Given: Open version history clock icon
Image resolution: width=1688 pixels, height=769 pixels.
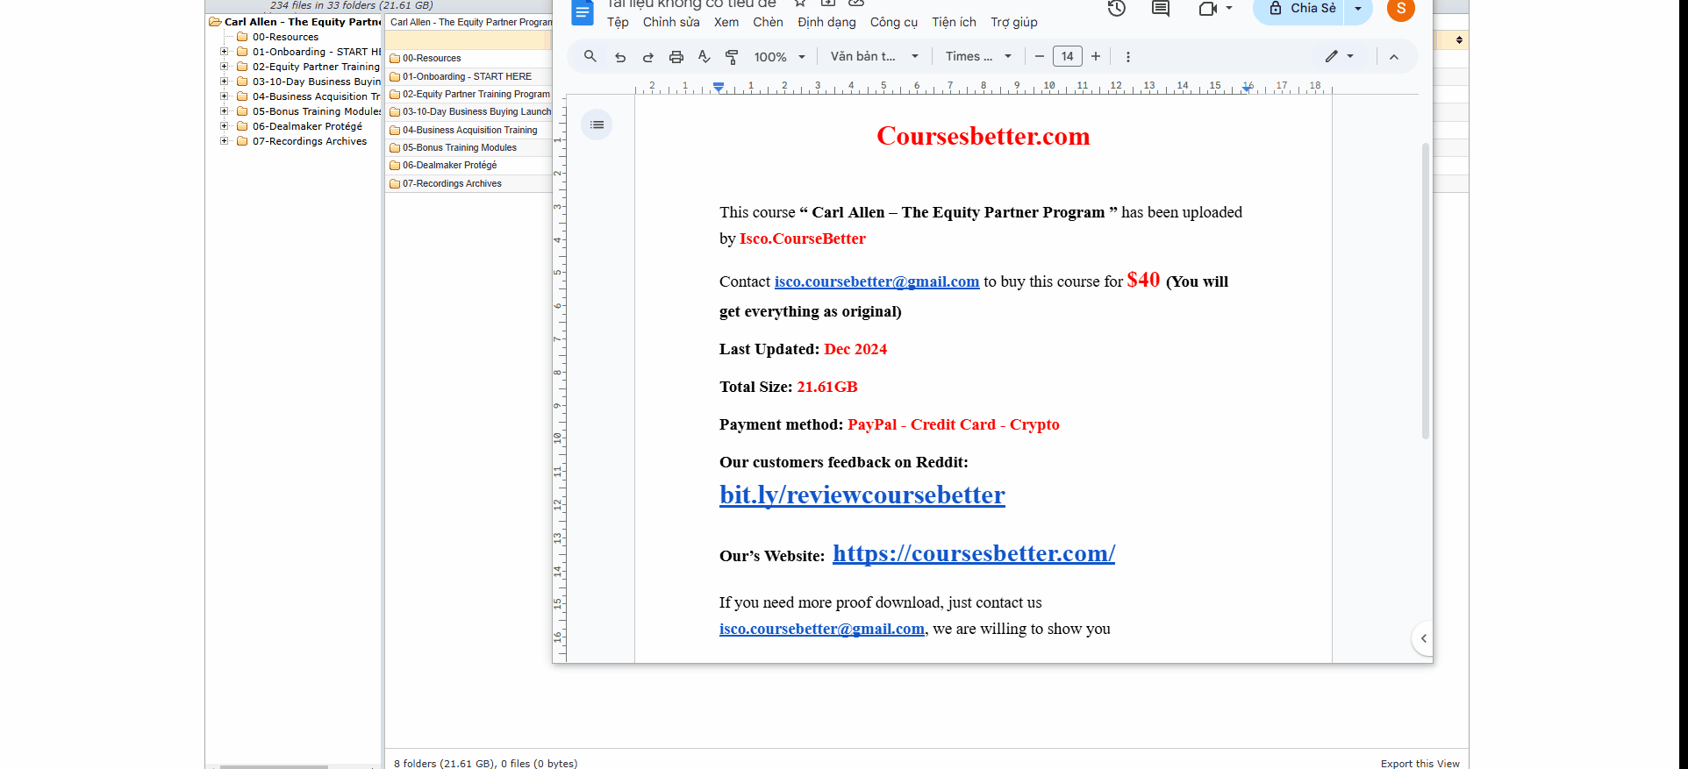Looking at the screenshot, I should coord(1116,9).
